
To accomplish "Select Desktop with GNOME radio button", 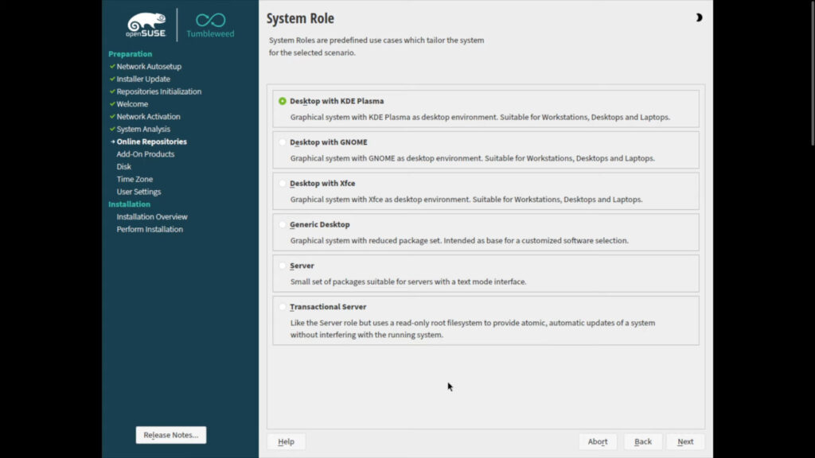I will pos(283,142).
